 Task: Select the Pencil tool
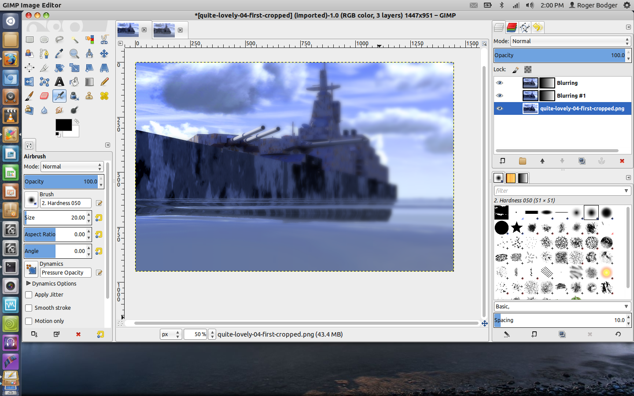[x=104, y=82]
